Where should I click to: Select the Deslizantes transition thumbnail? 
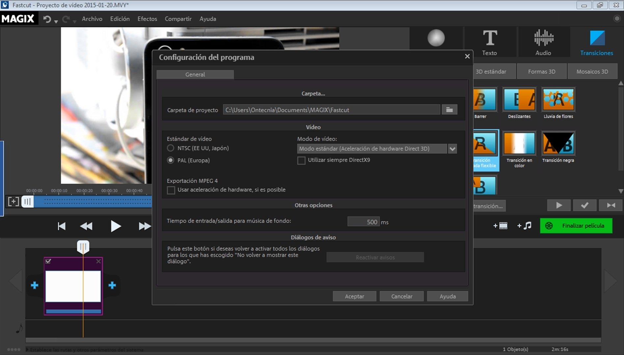[519, 99]
